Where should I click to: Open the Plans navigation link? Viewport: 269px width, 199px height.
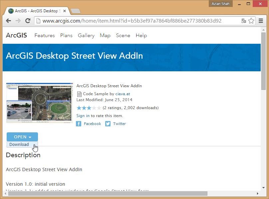tap(66, 35)
